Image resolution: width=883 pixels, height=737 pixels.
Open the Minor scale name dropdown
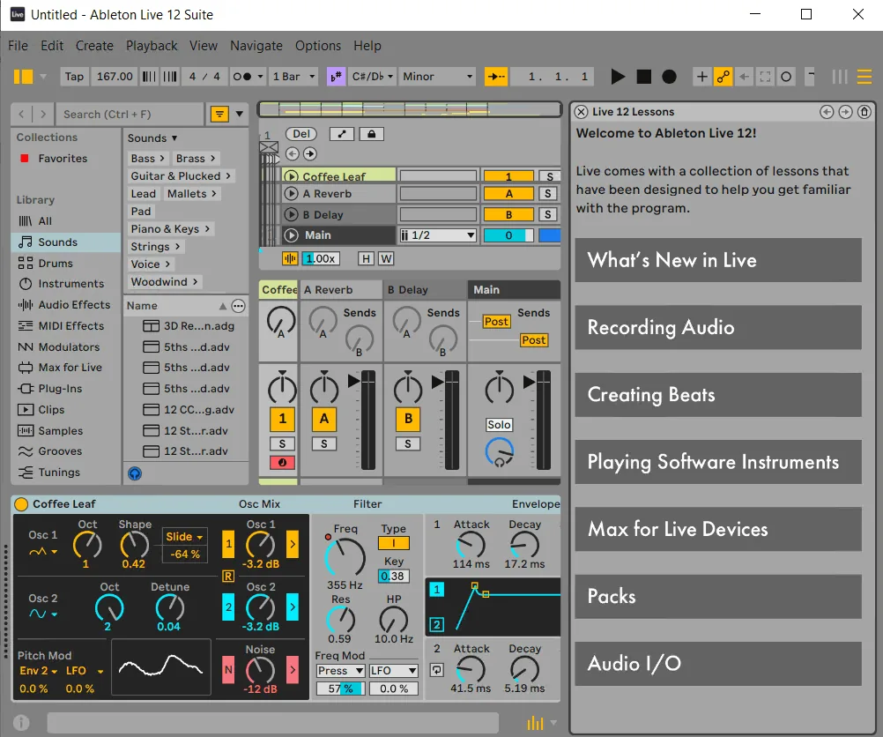[437, 77]
